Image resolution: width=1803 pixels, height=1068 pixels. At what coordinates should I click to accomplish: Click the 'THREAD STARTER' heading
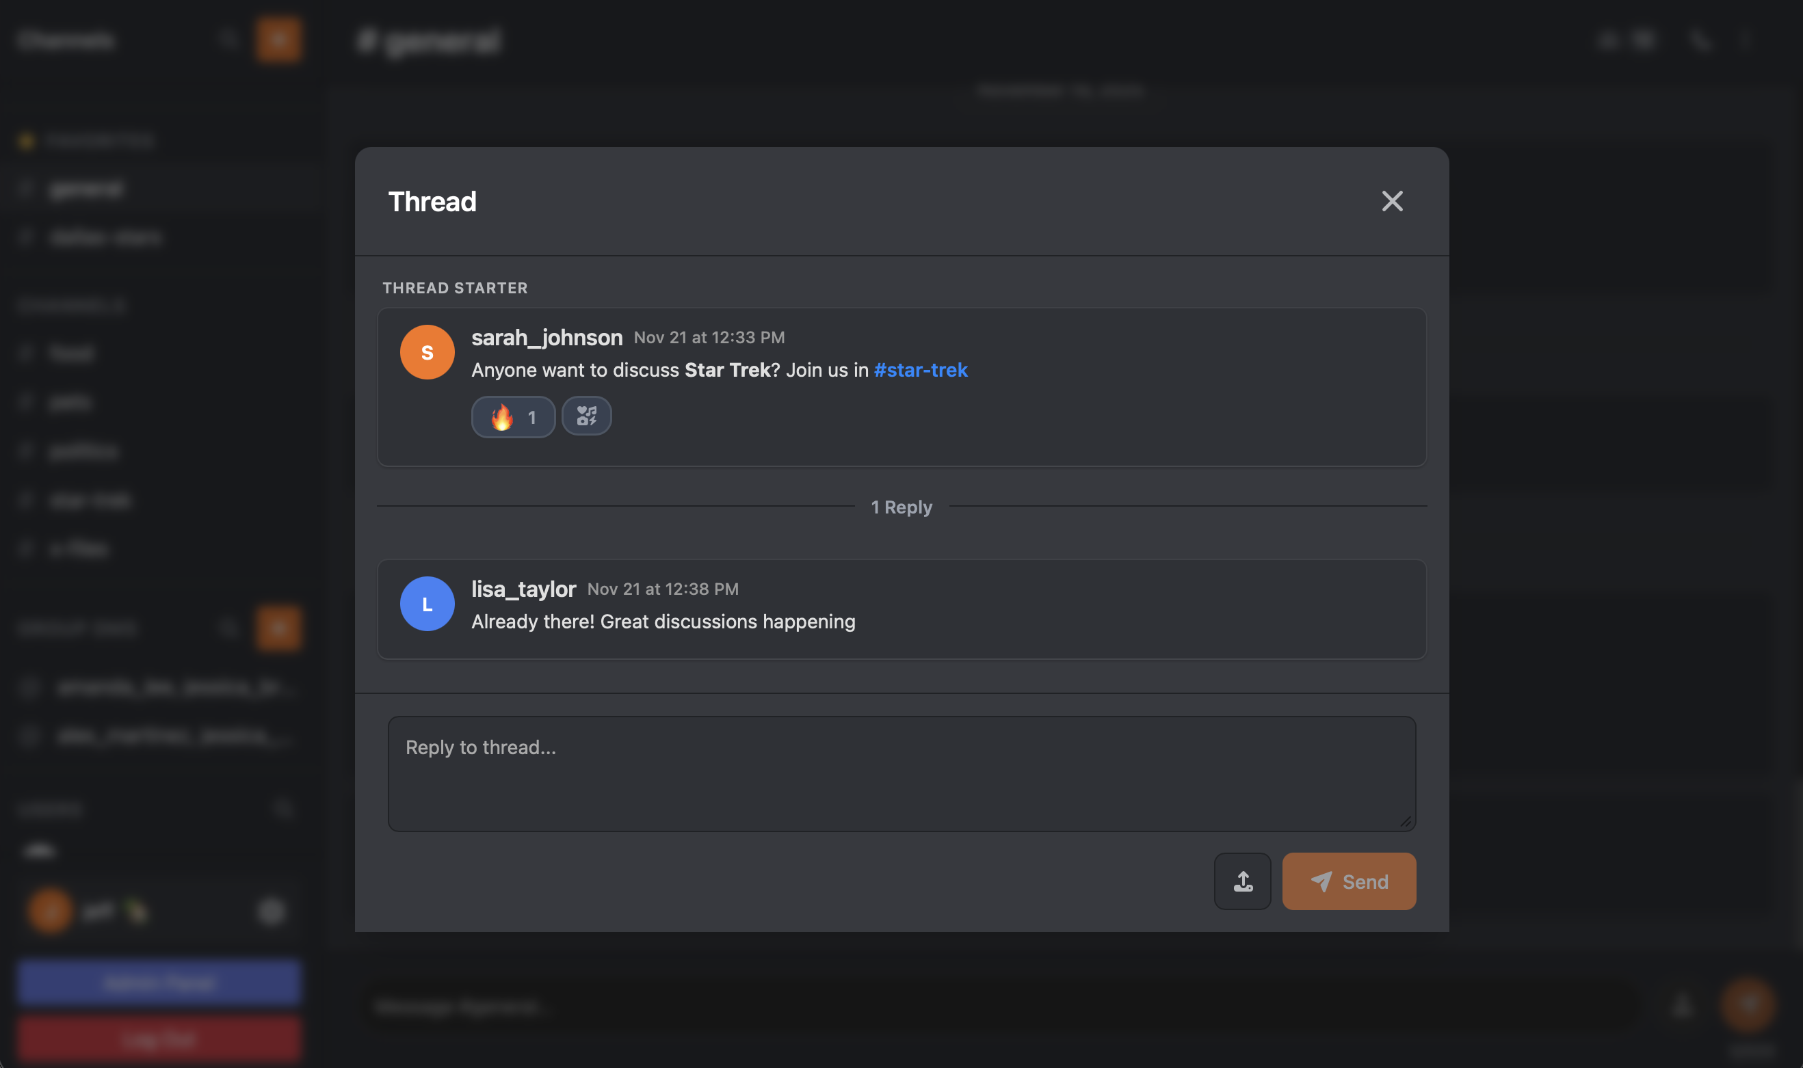(x=455, y=288)
